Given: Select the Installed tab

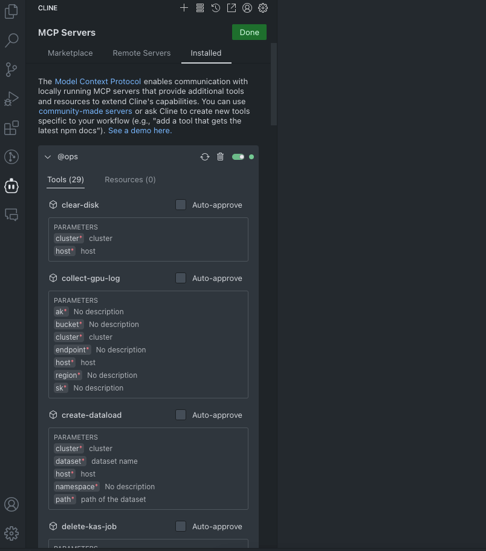Looking at the screenshot, I should tap(206, 53).
